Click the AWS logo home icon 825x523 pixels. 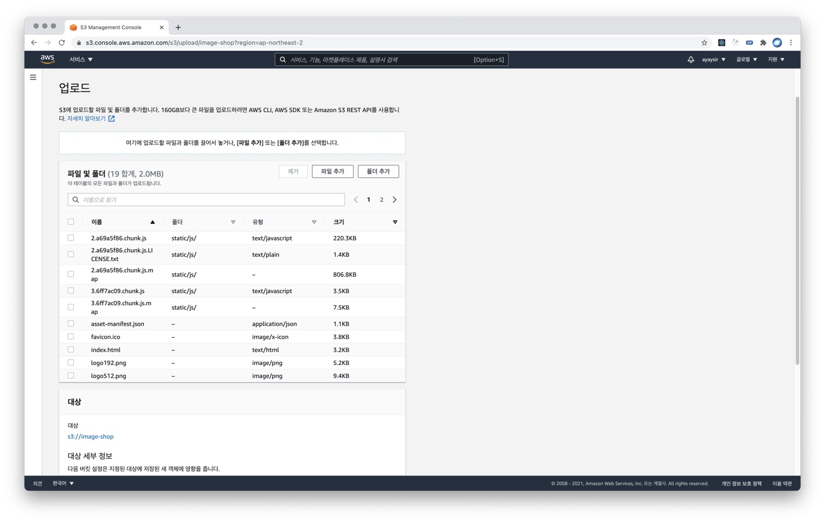pyautogui.click(x=47, y=59)
